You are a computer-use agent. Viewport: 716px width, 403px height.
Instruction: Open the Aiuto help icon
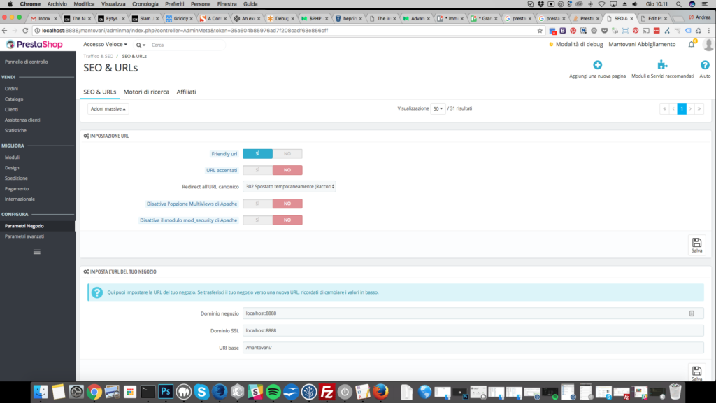click(705, 65)
